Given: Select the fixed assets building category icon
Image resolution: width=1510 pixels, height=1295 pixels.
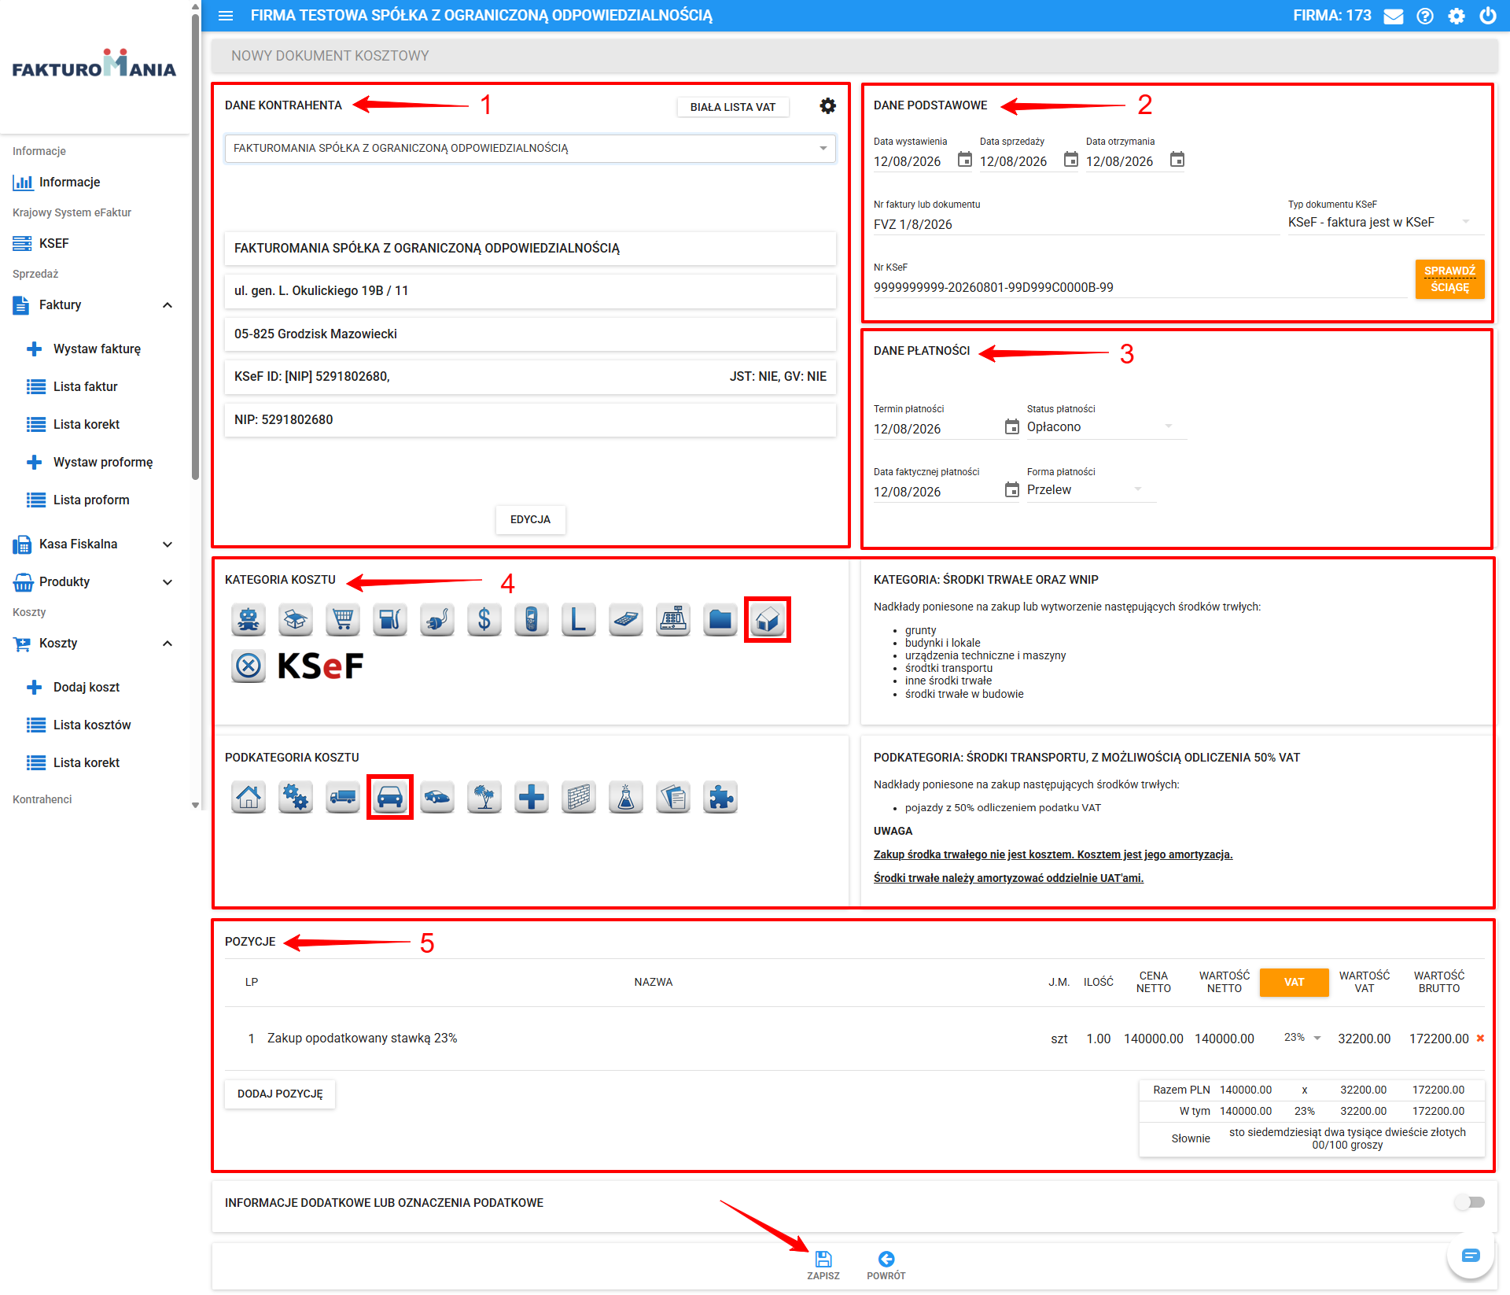Looking at the screenshot, I should 768,620.
